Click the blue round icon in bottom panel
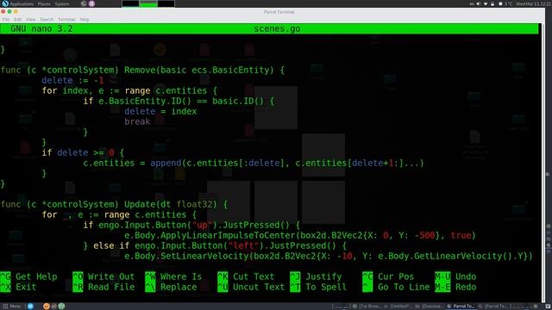 30,307
